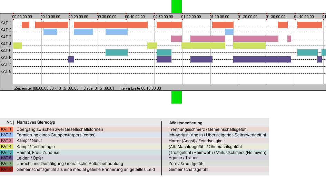Click the Affektorientierung column header

click(x=186, y=123)
